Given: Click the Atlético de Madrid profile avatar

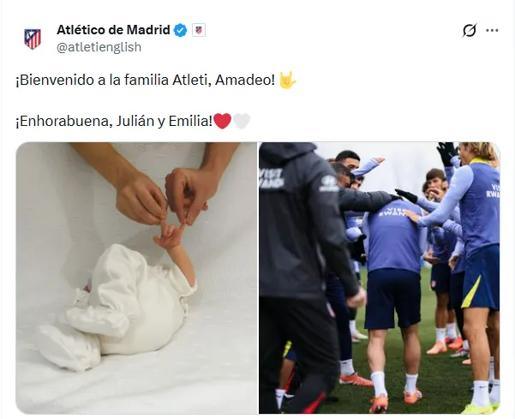Looking at the screenshot, I should click(33, 39).
